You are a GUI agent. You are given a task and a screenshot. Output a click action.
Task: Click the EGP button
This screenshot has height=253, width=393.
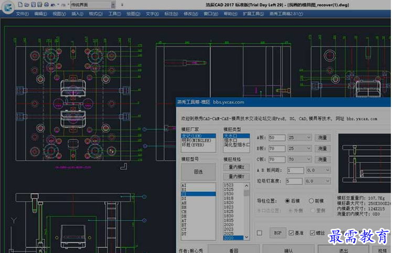click(278, 233)
